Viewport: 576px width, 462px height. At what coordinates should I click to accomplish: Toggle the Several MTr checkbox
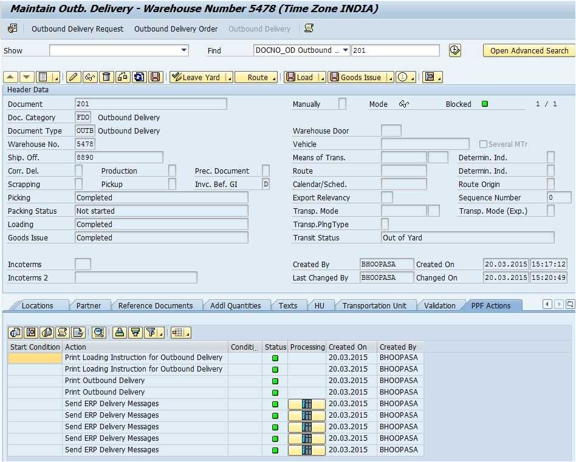pos(483,144)
